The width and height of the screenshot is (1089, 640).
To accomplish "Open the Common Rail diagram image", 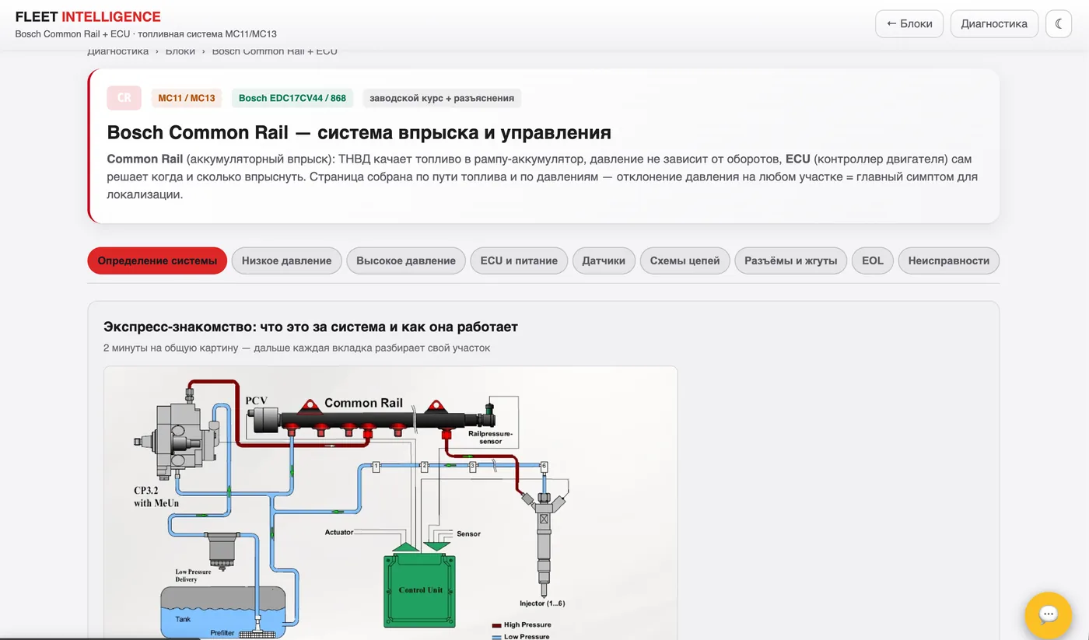I will click(390, 503).
